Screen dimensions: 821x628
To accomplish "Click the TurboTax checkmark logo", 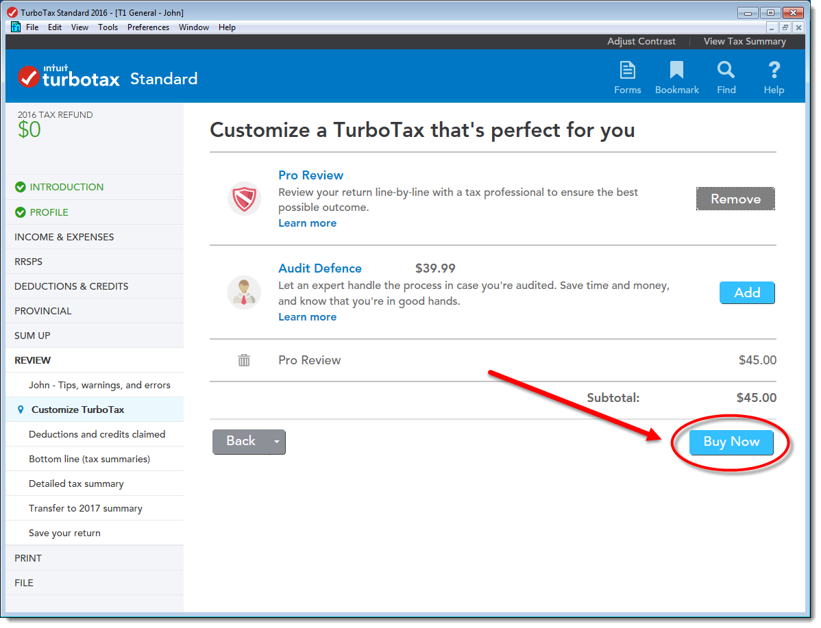I will (x=29, y=77).
